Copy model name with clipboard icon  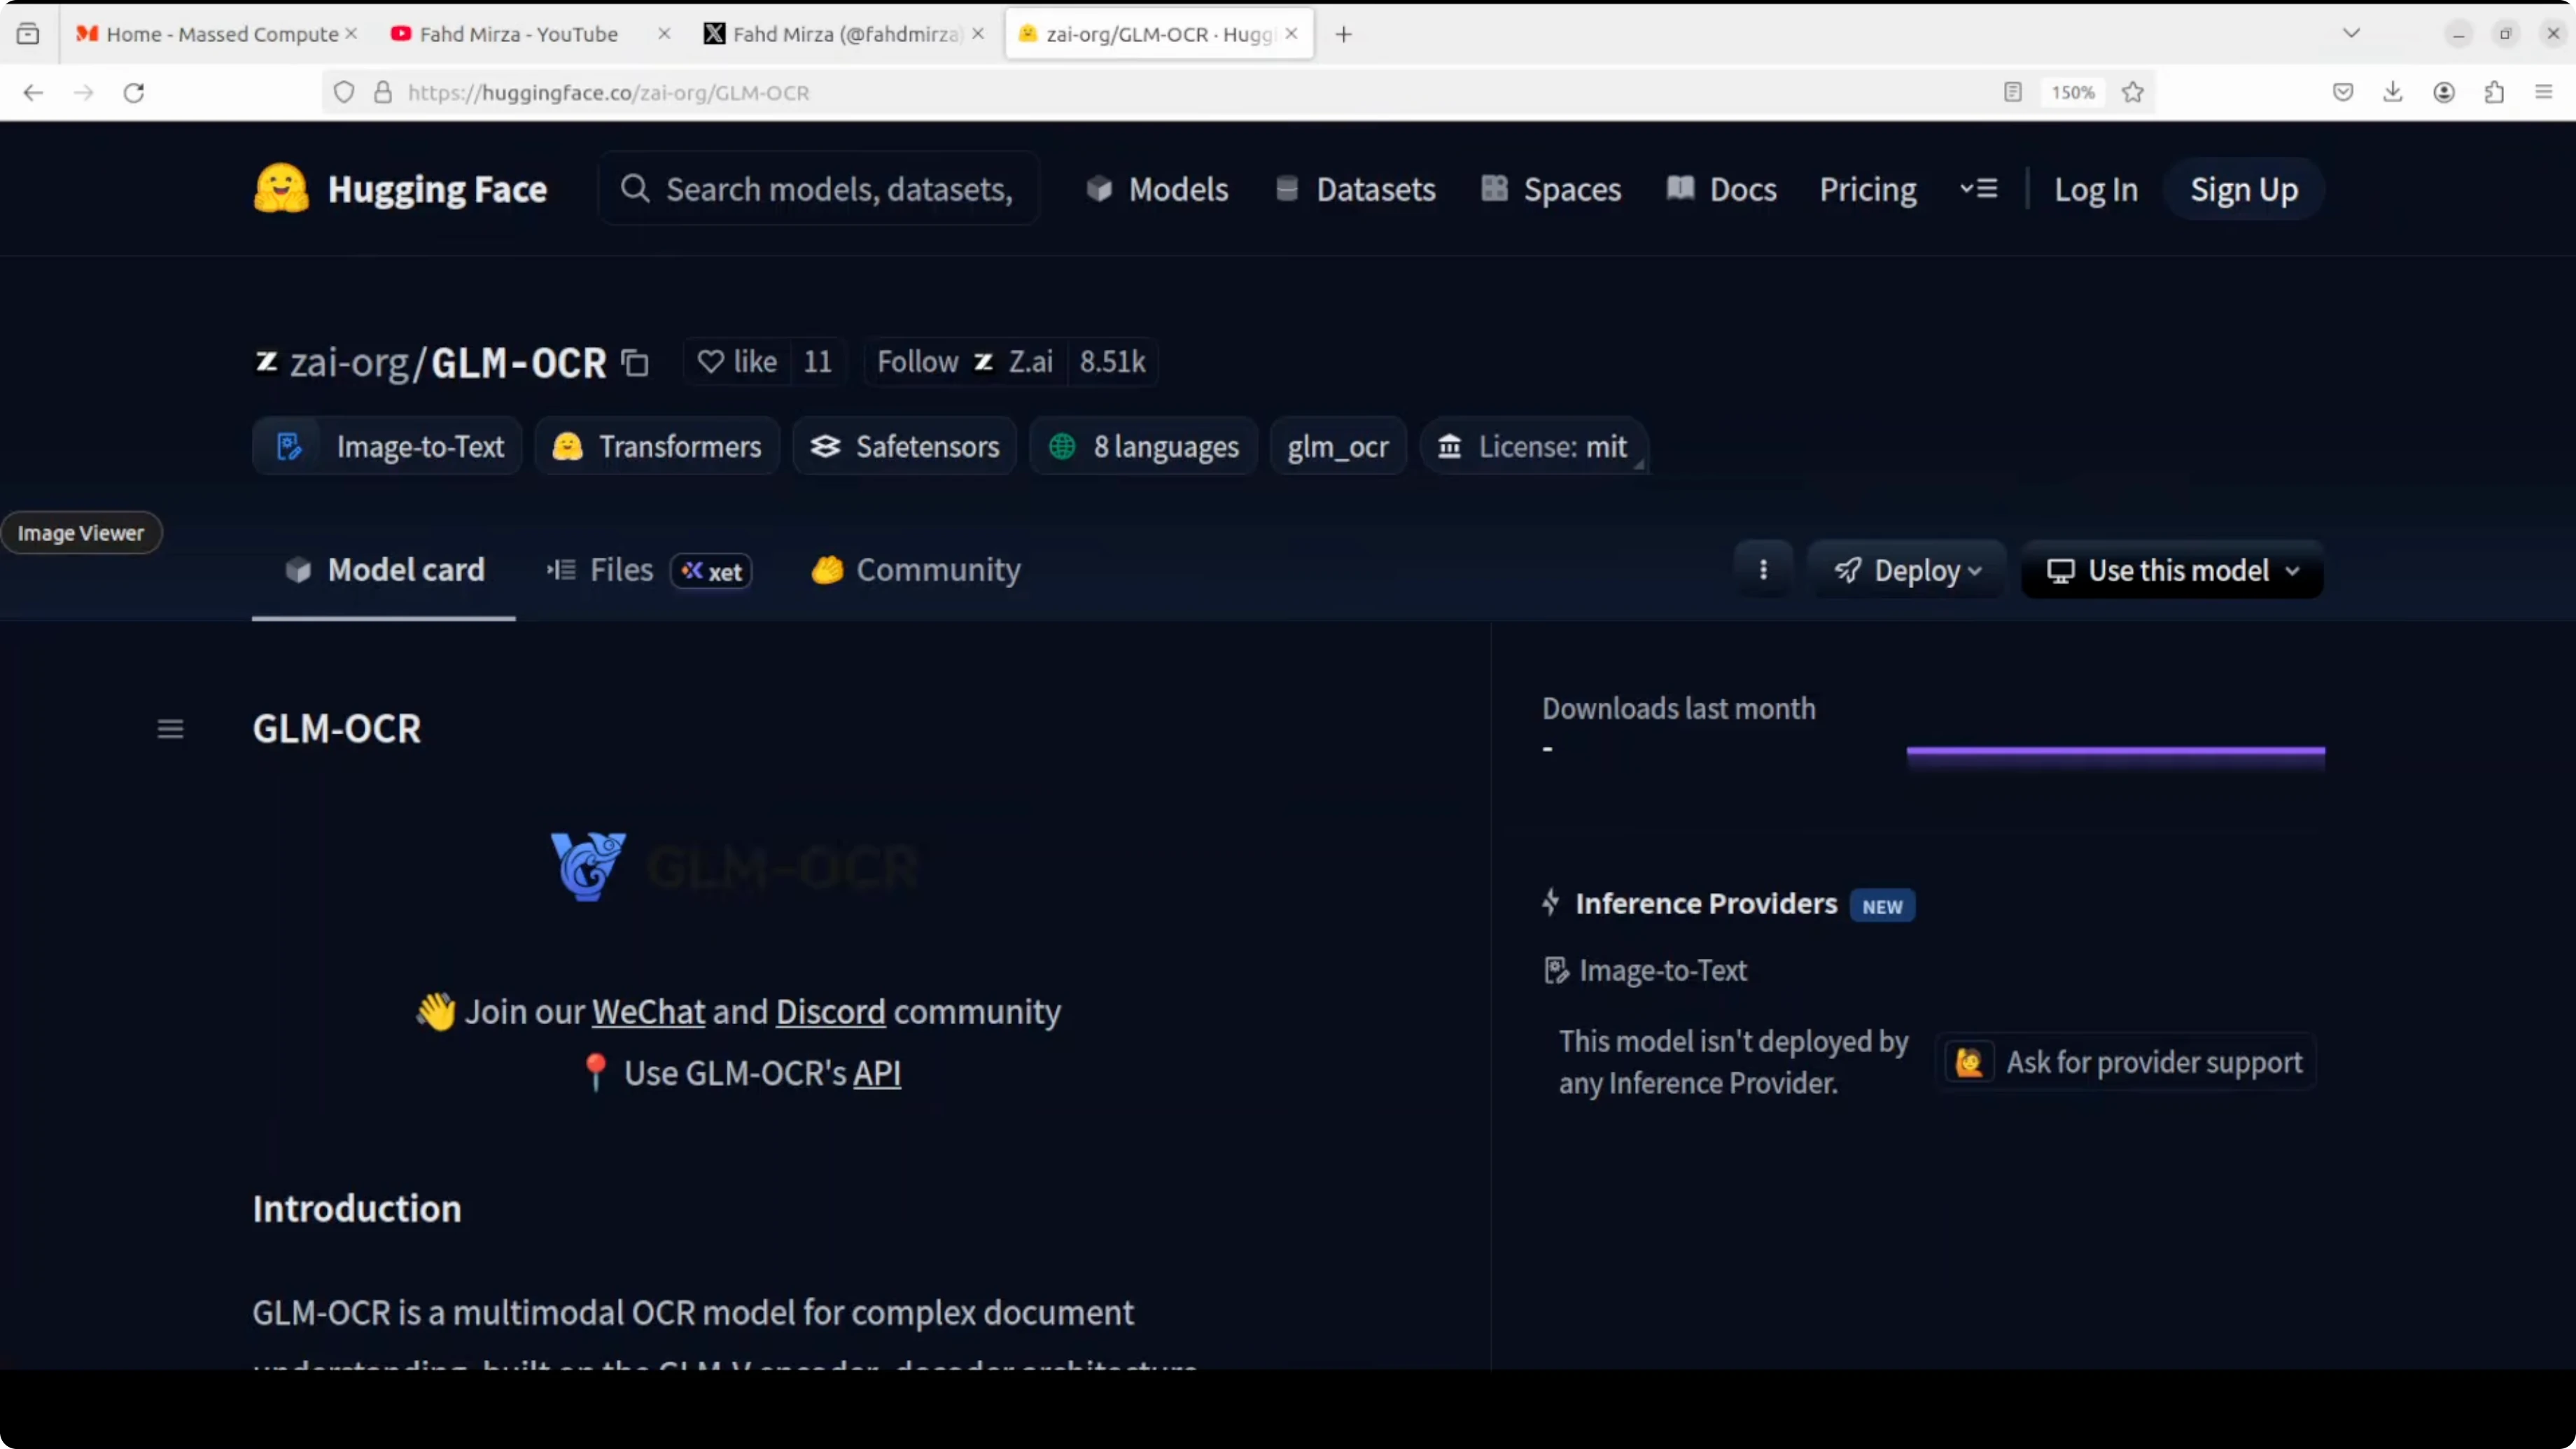click(x=635, y=363)
